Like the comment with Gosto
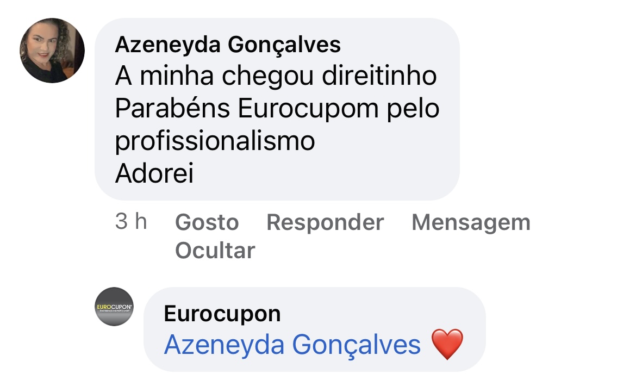The image size is (636, 374). [x=207, y=222]
